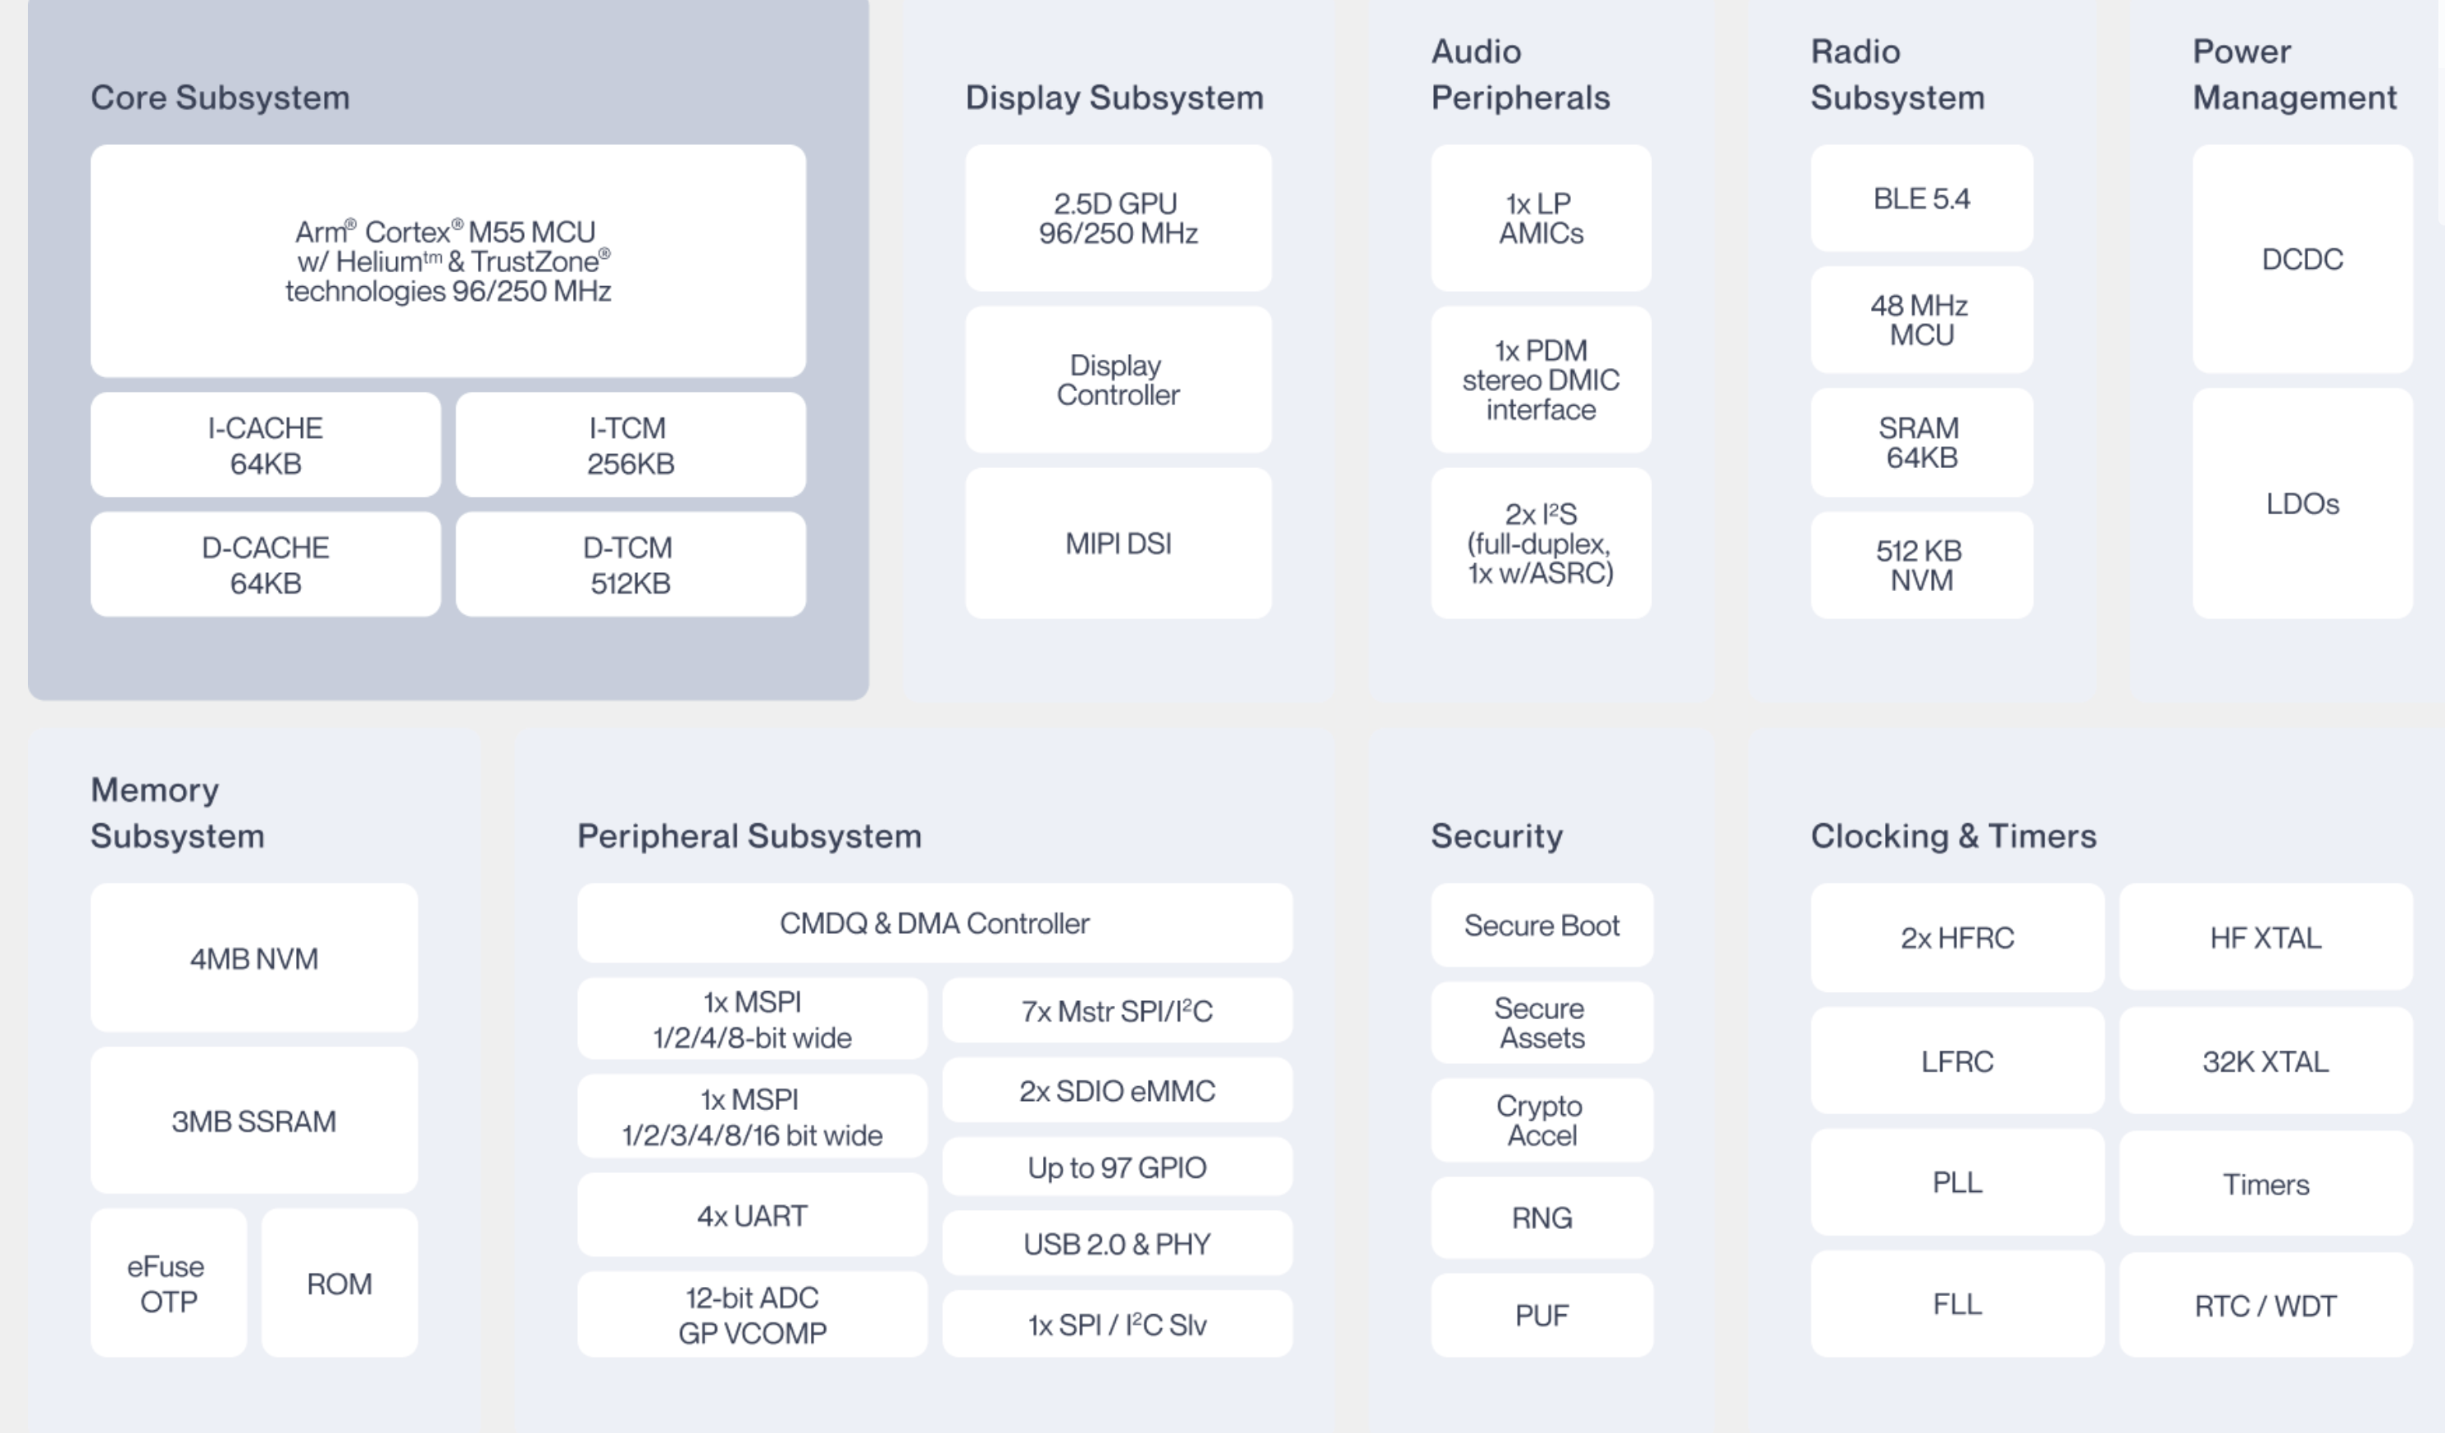Select the USB 2.0 & PHY block
This screenshot has width=2445, height=1433.
pos(1117,1244)
